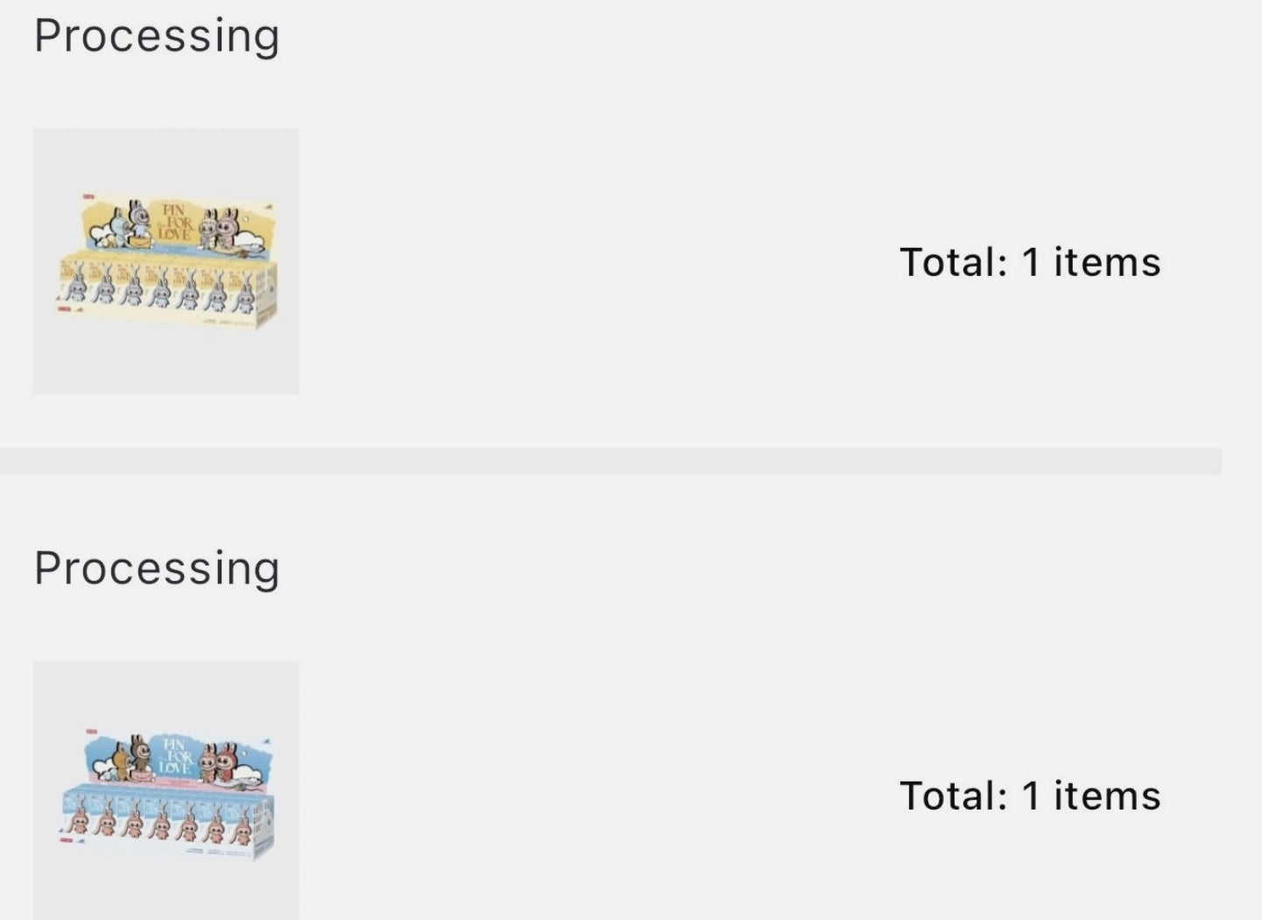
Task: Click the red logo atop the yellow box
Action: (x=88, y=198)
